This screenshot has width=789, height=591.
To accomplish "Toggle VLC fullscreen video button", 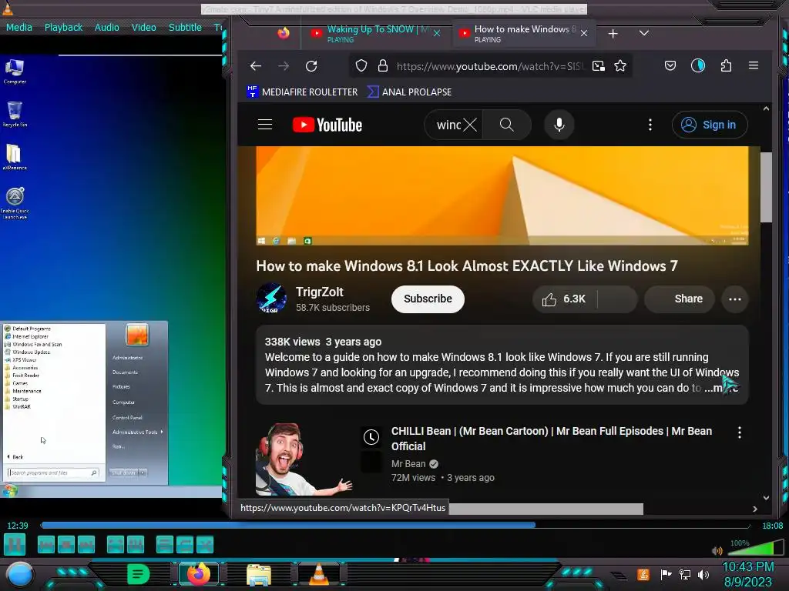I will tap(116, 544).
